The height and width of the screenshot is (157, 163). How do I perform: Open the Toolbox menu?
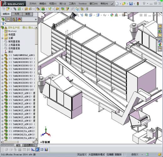pos(82,4)
